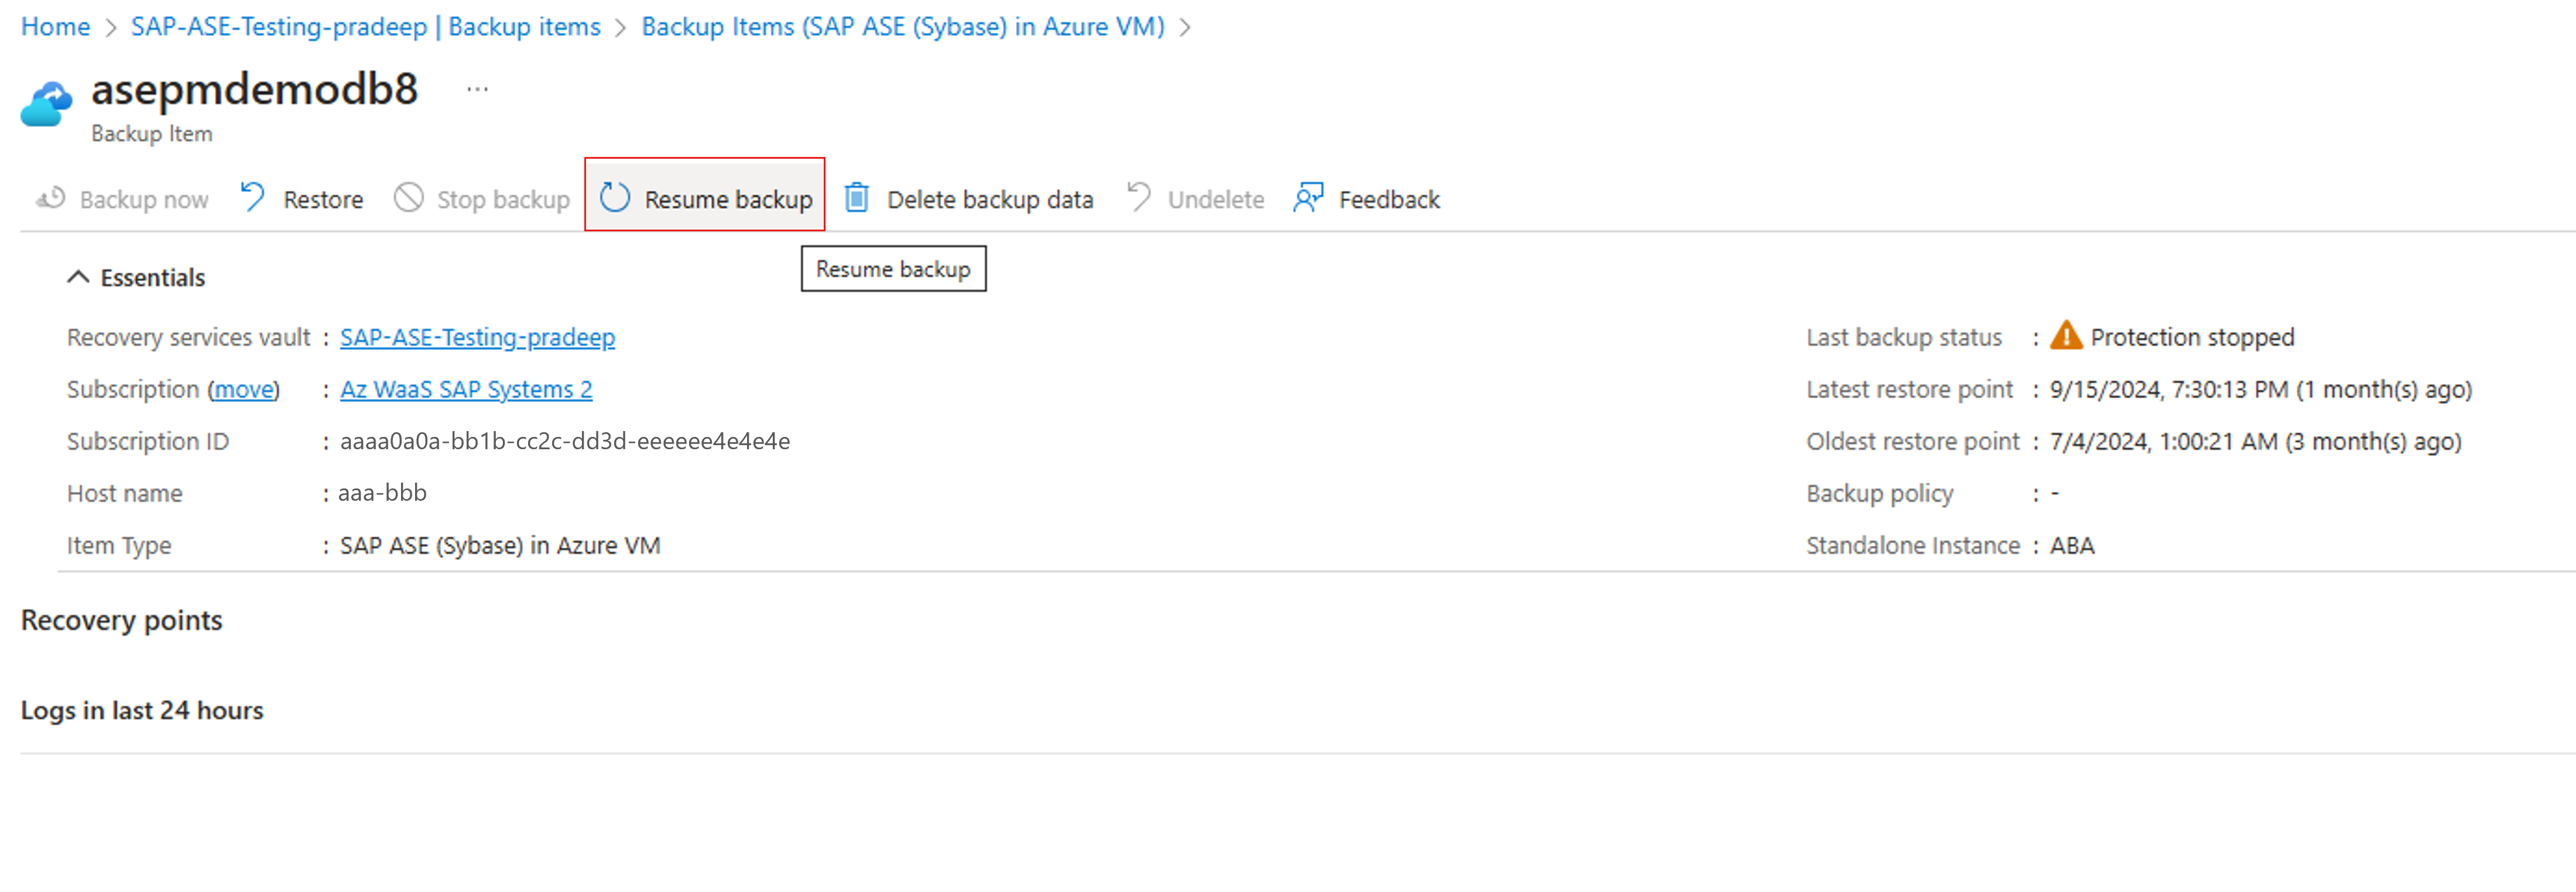Click the Stop backup prohibited icon
The width and height of the screenshot is (2576, 892).
click(408, 198)
